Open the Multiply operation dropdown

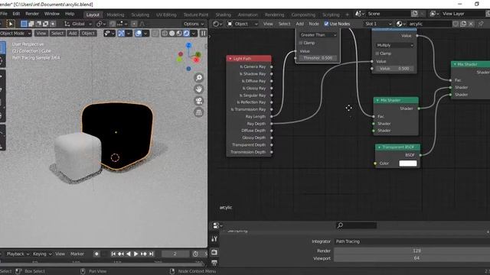(395, 45)
